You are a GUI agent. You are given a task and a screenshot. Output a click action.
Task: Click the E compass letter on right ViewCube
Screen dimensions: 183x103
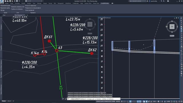click(x=177, y=27)
